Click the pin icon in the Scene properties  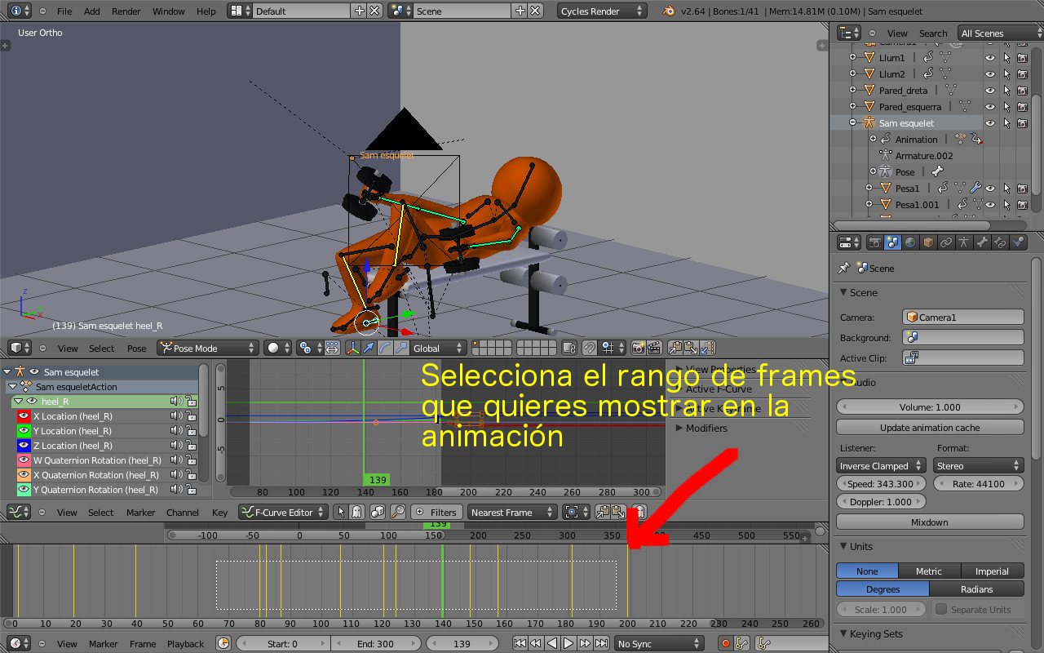(844, 268)
